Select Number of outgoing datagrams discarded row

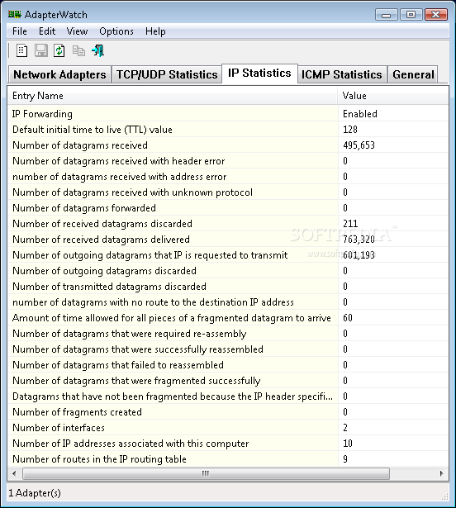click(228, 271)
